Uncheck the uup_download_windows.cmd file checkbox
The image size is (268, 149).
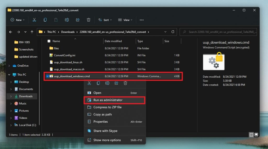click(48, 76)
